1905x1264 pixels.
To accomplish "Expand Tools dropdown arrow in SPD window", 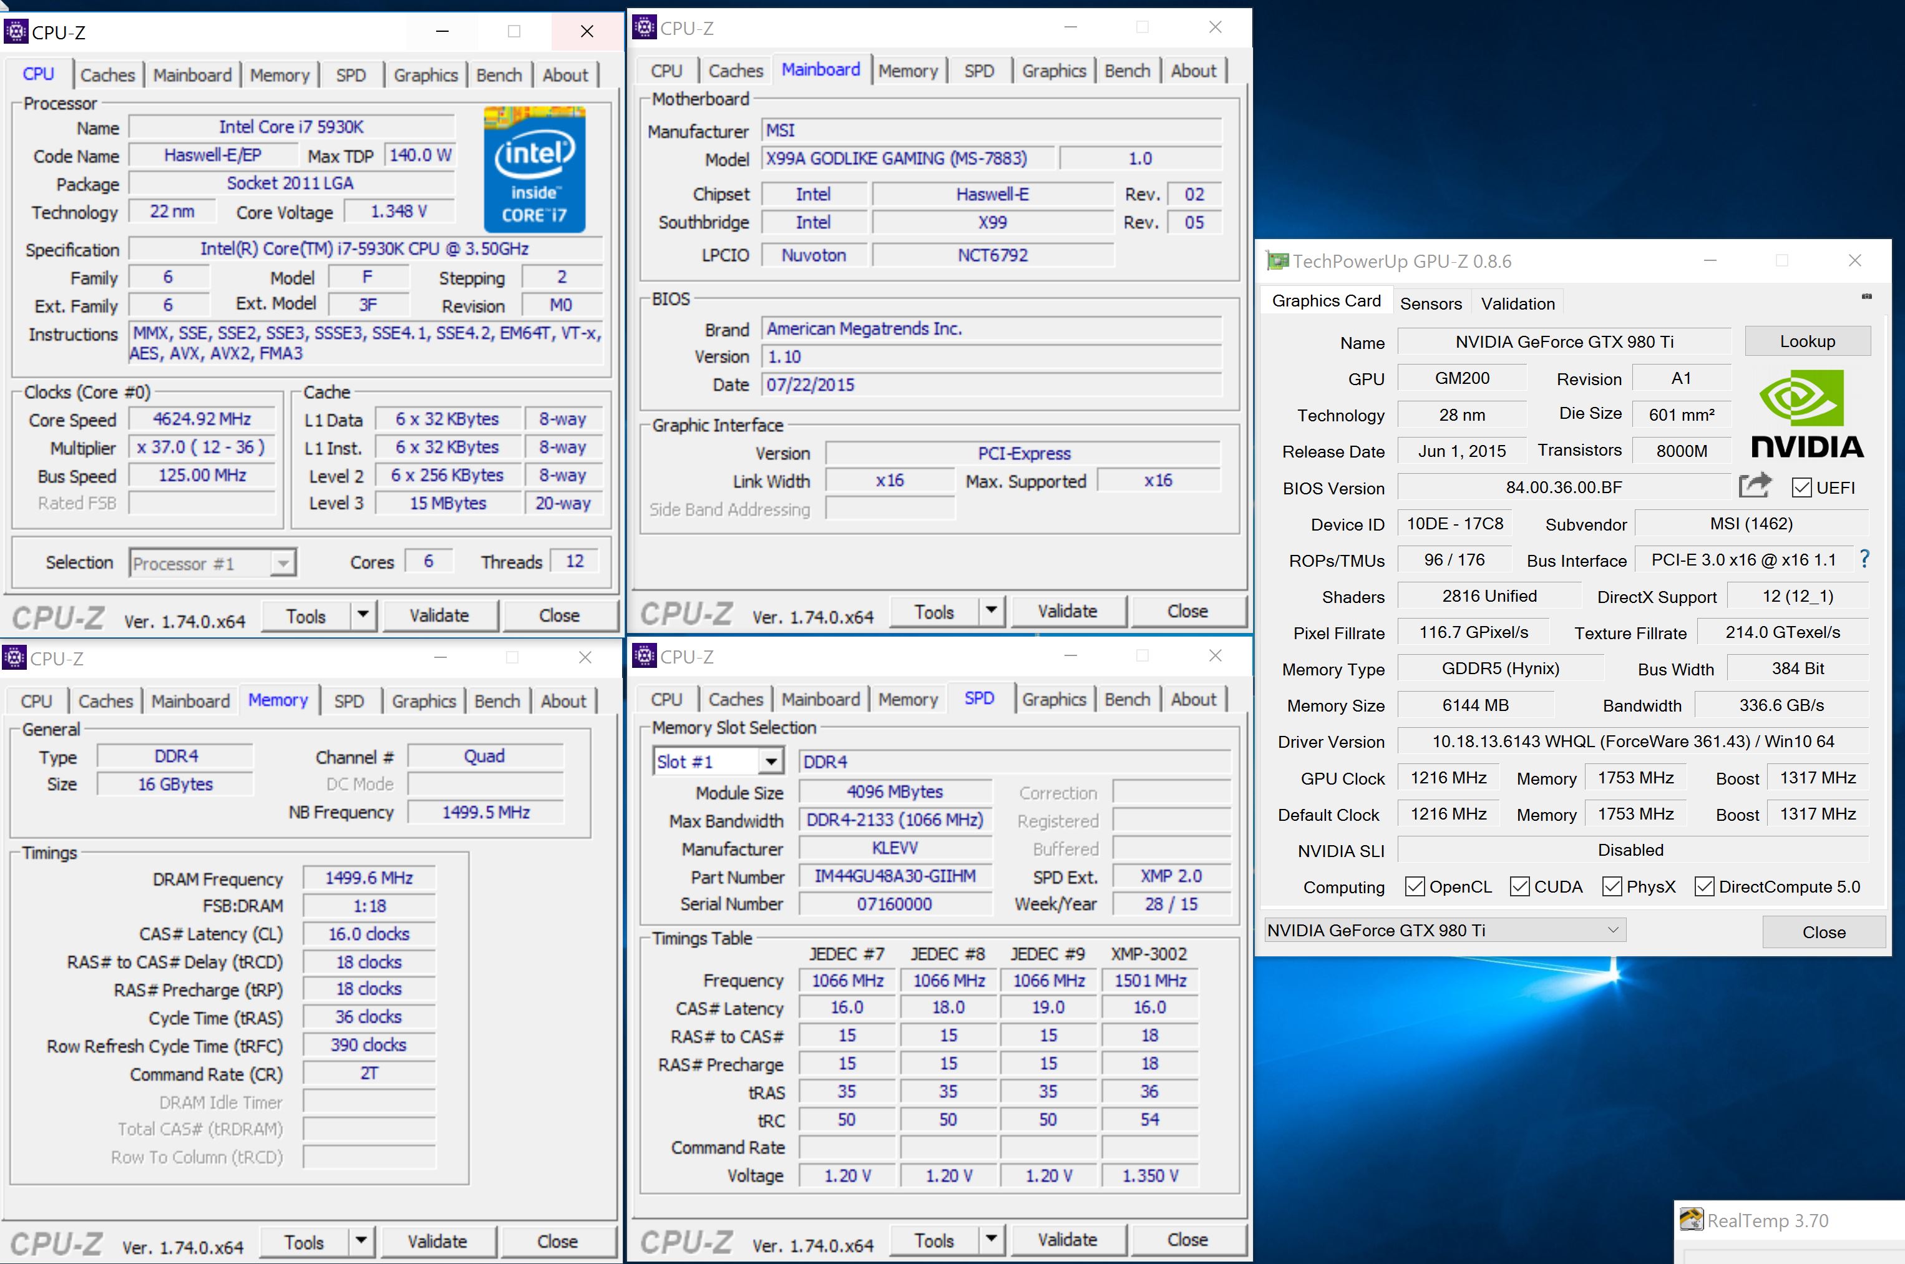I will click(x=992, y=1239).
